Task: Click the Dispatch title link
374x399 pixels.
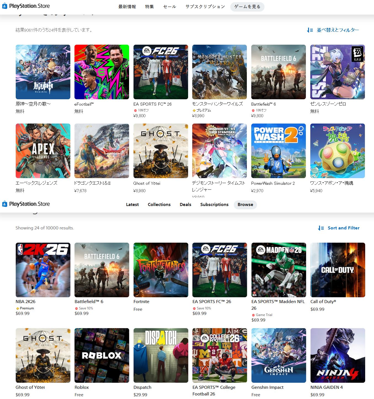Action: coord(143,387)
